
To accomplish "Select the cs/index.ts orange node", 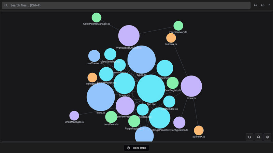I will pyautogui.click(x=92, y=78).
